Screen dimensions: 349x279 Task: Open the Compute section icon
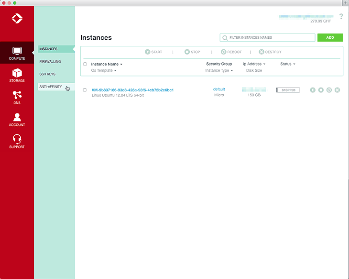point(17,52)
